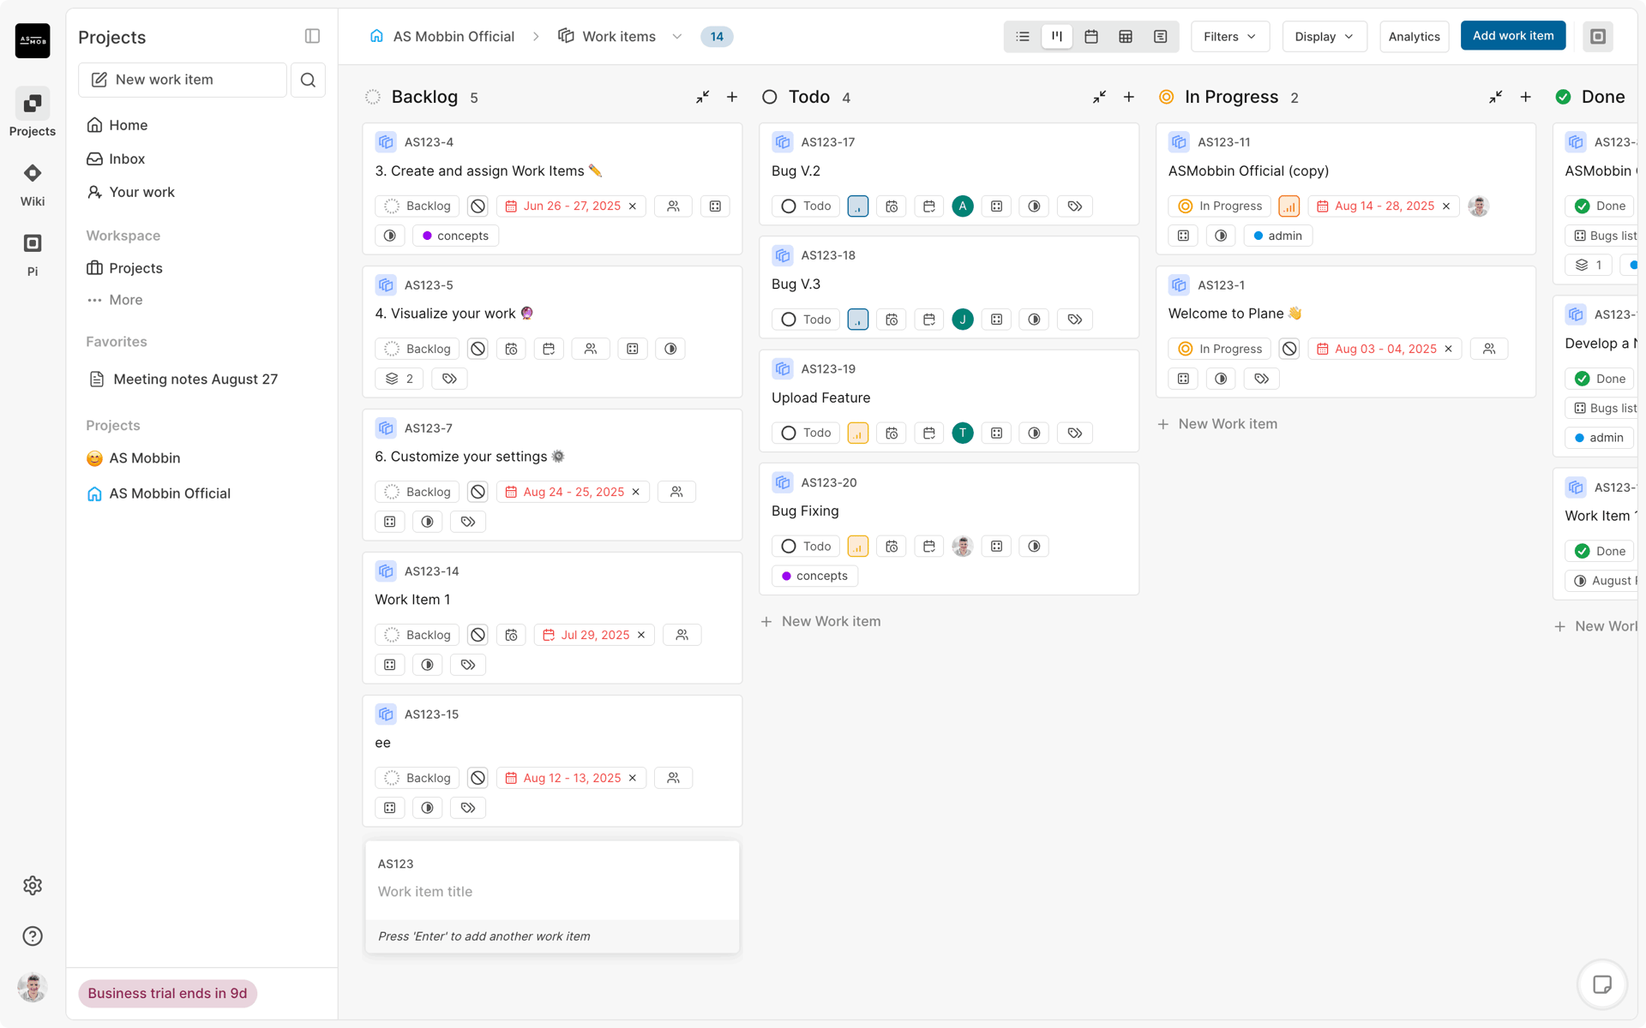Collapse the Todo column
Image resolution: width=1646 pixels, height=1028 pixels.
[1099, 97]
